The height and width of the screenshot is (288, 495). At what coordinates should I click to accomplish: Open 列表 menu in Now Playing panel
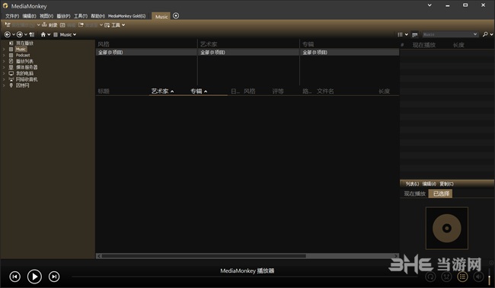pyautogui.click(x=412, y=184)
